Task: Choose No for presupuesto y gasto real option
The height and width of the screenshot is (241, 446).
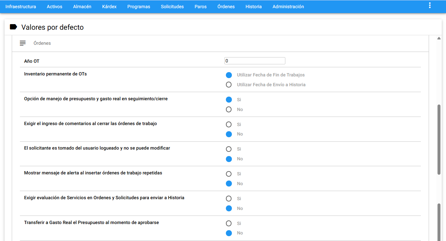Action: [x=229, y=109]
